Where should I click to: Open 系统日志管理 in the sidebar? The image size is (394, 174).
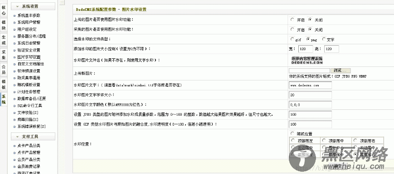pyautogui.click(x=29, y=43)
